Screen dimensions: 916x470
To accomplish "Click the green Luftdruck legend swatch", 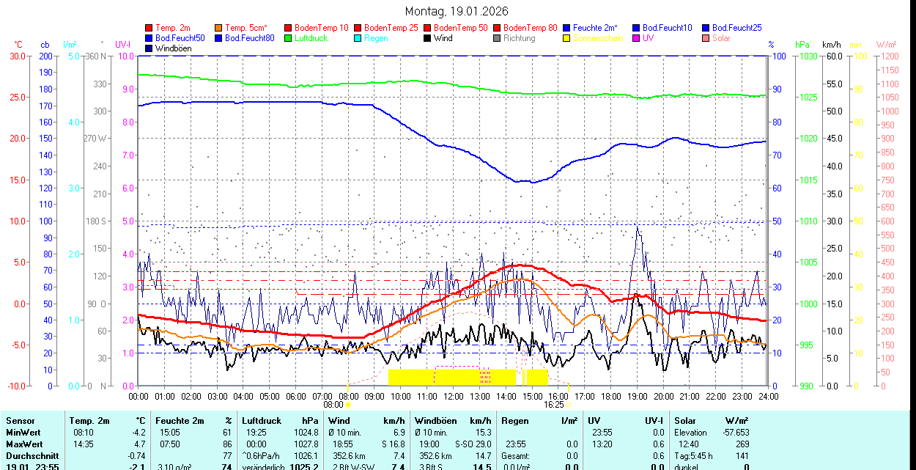I will (x=289, y=38).
